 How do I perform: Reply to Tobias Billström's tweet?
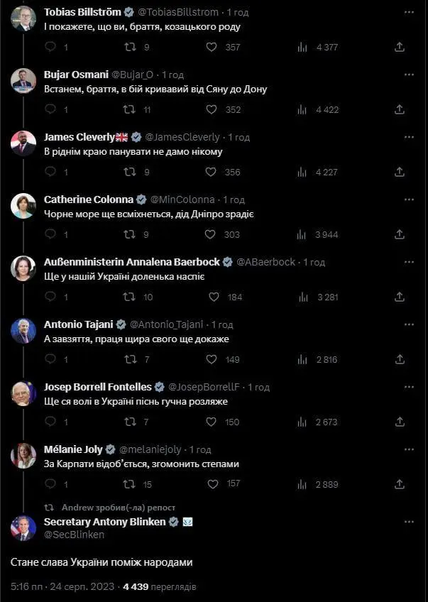[x=50, y=47]
